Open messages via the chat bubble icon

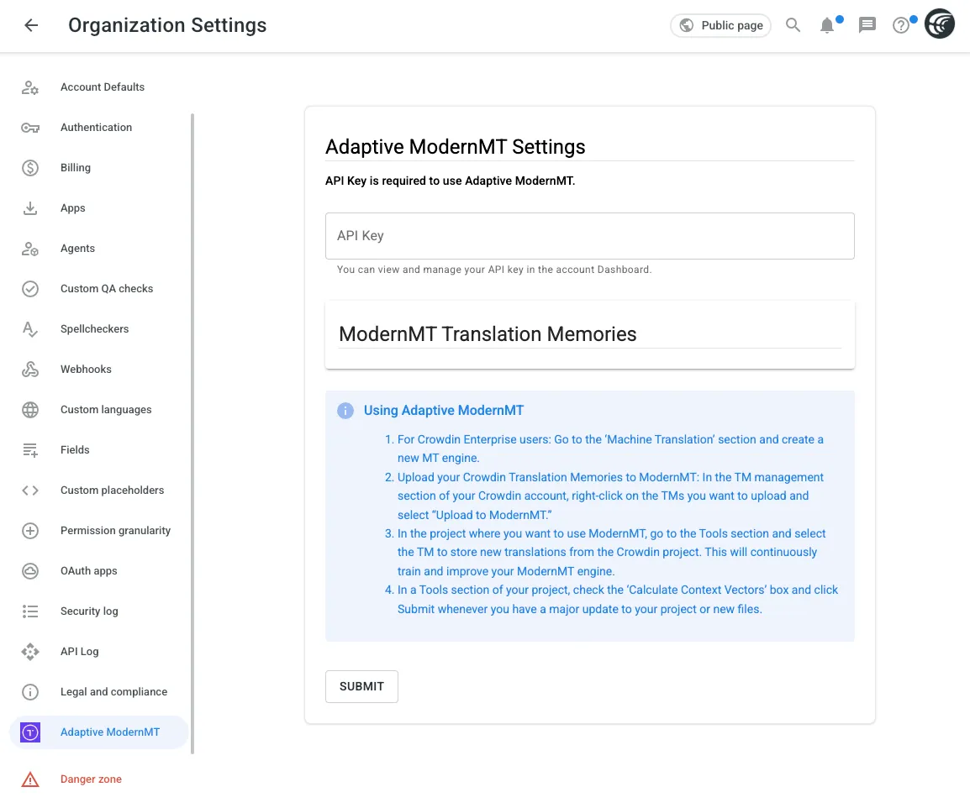tap(867, 25)
